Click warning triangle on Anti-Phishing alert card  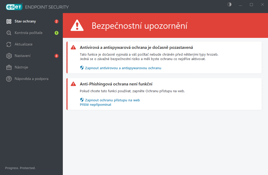pos(73,84)
